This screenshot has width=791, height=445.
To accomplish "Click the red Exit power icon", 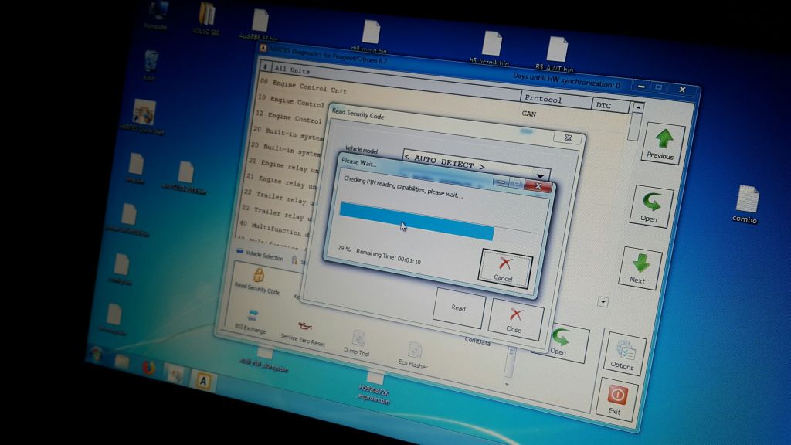I will 617,395.
